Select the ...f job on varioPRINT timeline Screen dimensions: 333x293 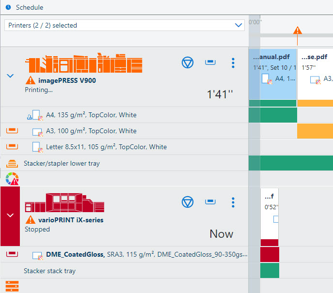[270, 217]
